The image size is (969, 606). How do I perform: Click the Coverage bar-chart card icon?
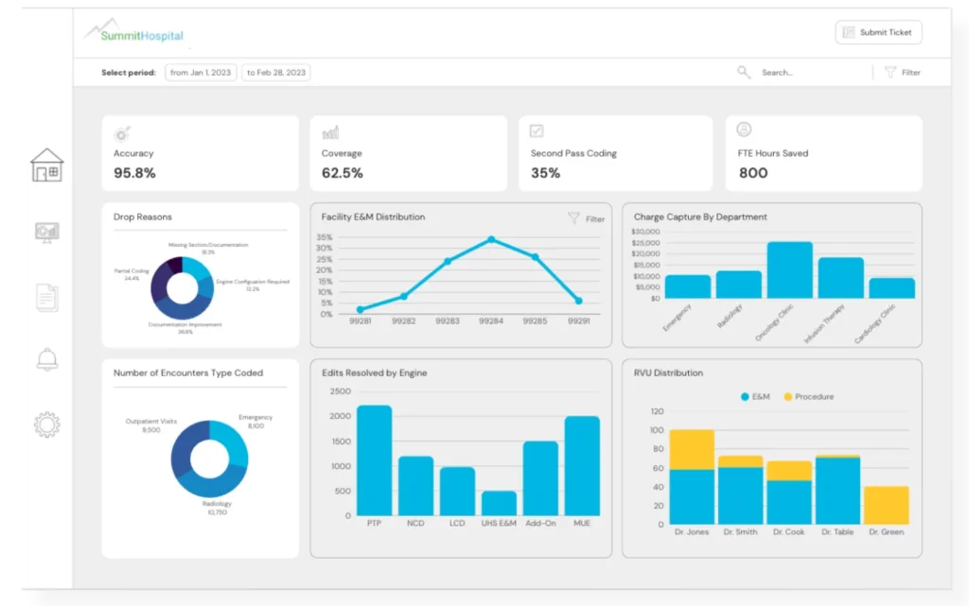coord(328,133)
